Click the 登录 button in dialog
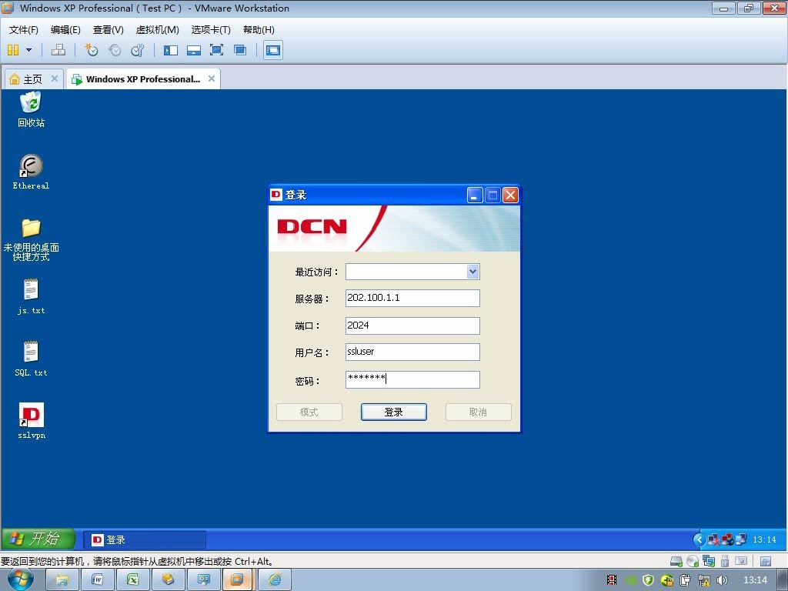 pyautogui.click(x=393, y=412)
